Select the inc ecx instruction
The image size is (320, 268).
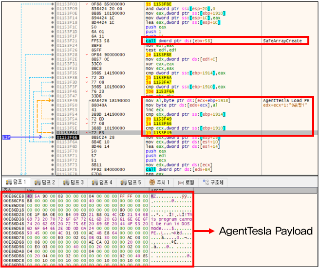click(155, 109)
